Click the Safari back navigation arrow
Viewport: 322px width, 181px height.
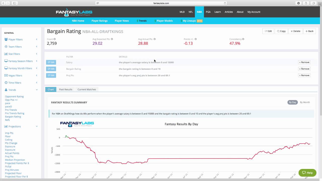point(3,3)
